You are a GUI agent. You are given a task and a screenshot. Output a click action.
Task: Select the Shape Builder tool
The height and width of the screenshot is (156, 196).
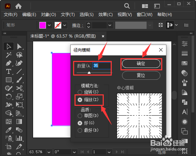[8, 113]
